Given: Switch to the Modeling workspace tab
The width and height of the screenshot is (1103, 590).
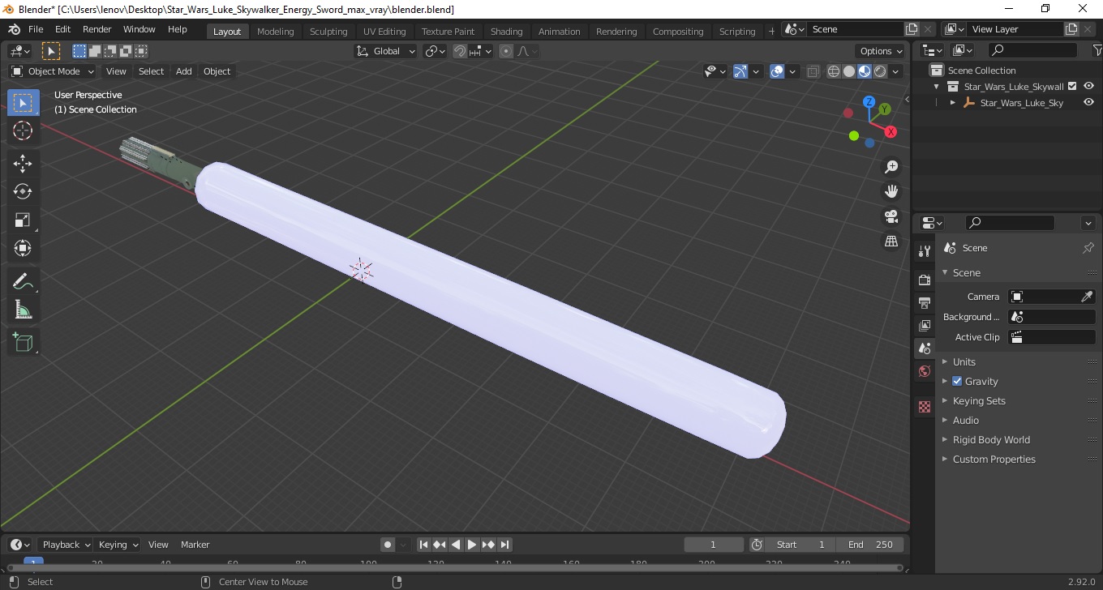Looking at the screenshot, I should [x=275, y=32].
